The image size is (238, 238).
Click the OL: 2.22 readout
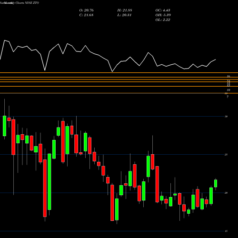point(163,20)
